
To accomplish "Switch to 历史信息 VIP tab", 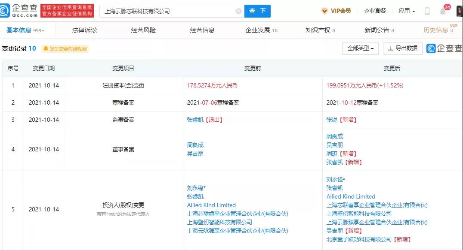I will coord(438,30).
